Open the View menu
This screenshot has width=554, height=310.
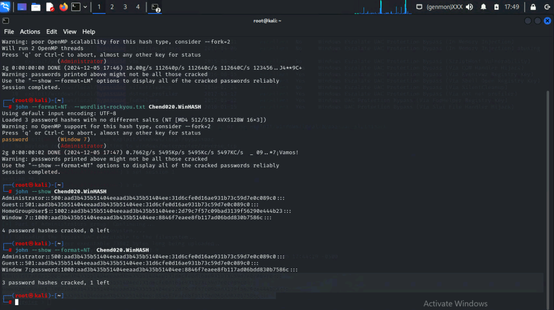click(70, 32)
